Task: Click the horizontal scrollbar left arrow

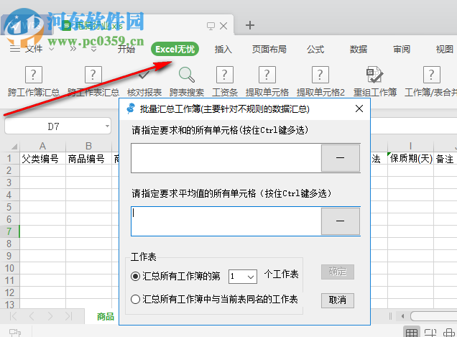Action: 403,316
